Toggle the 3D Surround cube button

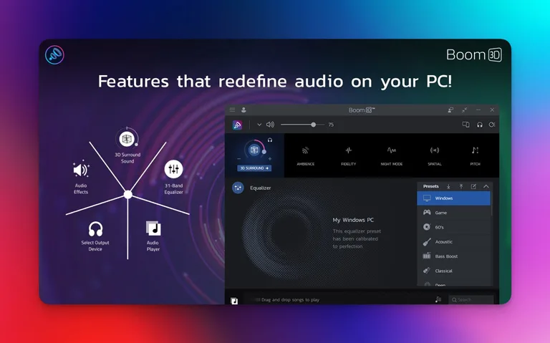pos(254,150)
